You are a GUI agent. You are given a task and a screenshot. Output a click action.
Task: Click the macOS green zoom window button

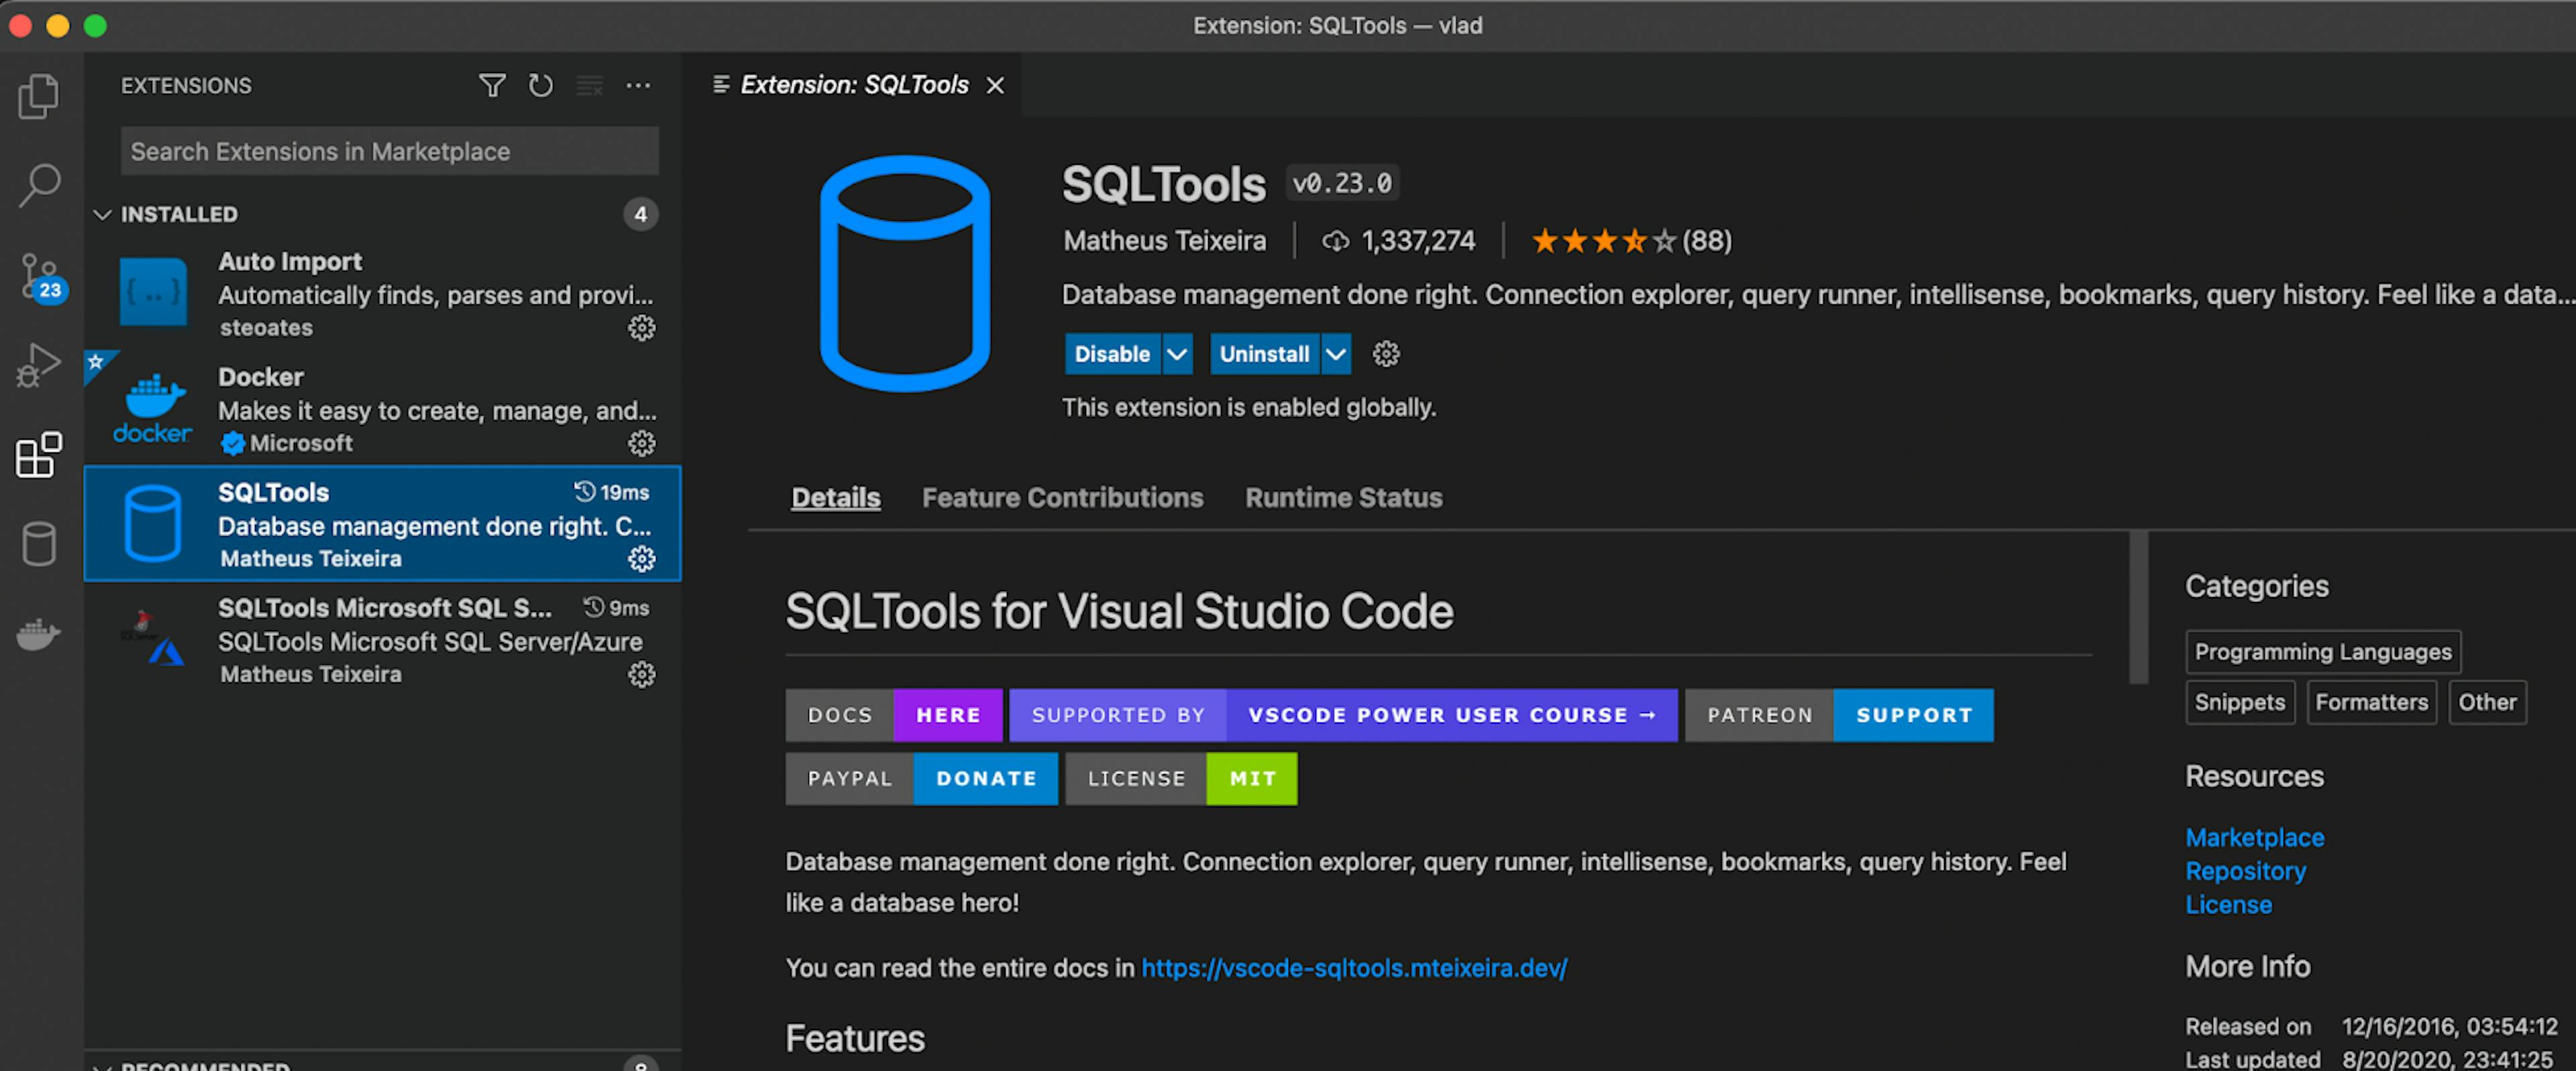95,25
